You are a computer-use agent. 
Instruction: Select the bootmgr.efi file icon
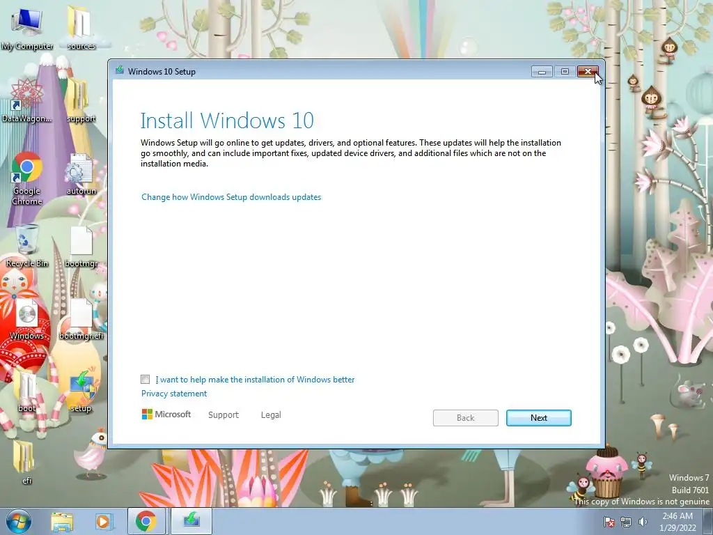click(81, 318)
